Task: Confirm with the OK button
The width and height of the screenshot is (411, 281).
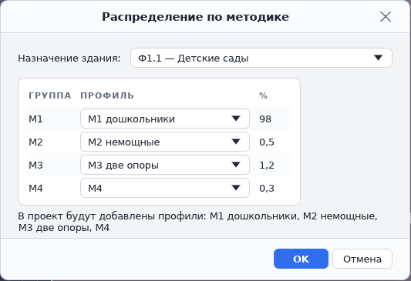Action: (x=301, y=259)
